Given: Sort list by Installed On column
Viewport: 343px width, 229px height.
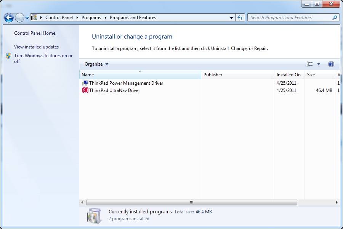Looking at the screenshot, I should (289, 75).
